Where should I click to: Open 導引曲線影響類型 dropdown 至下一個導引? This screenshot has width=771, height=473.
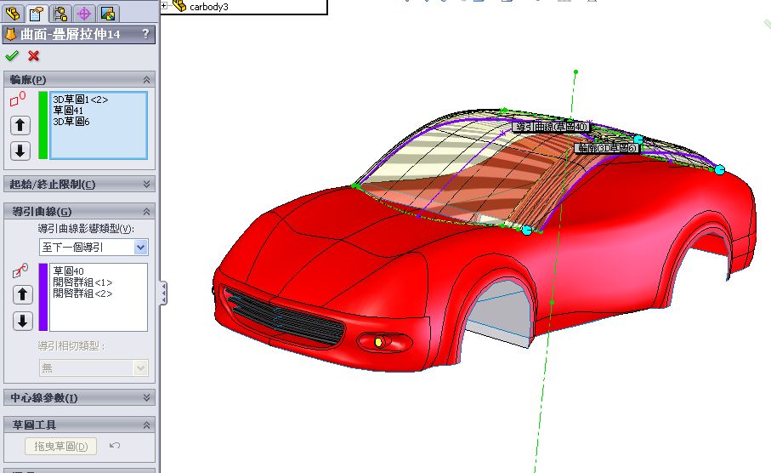[94, 247]
